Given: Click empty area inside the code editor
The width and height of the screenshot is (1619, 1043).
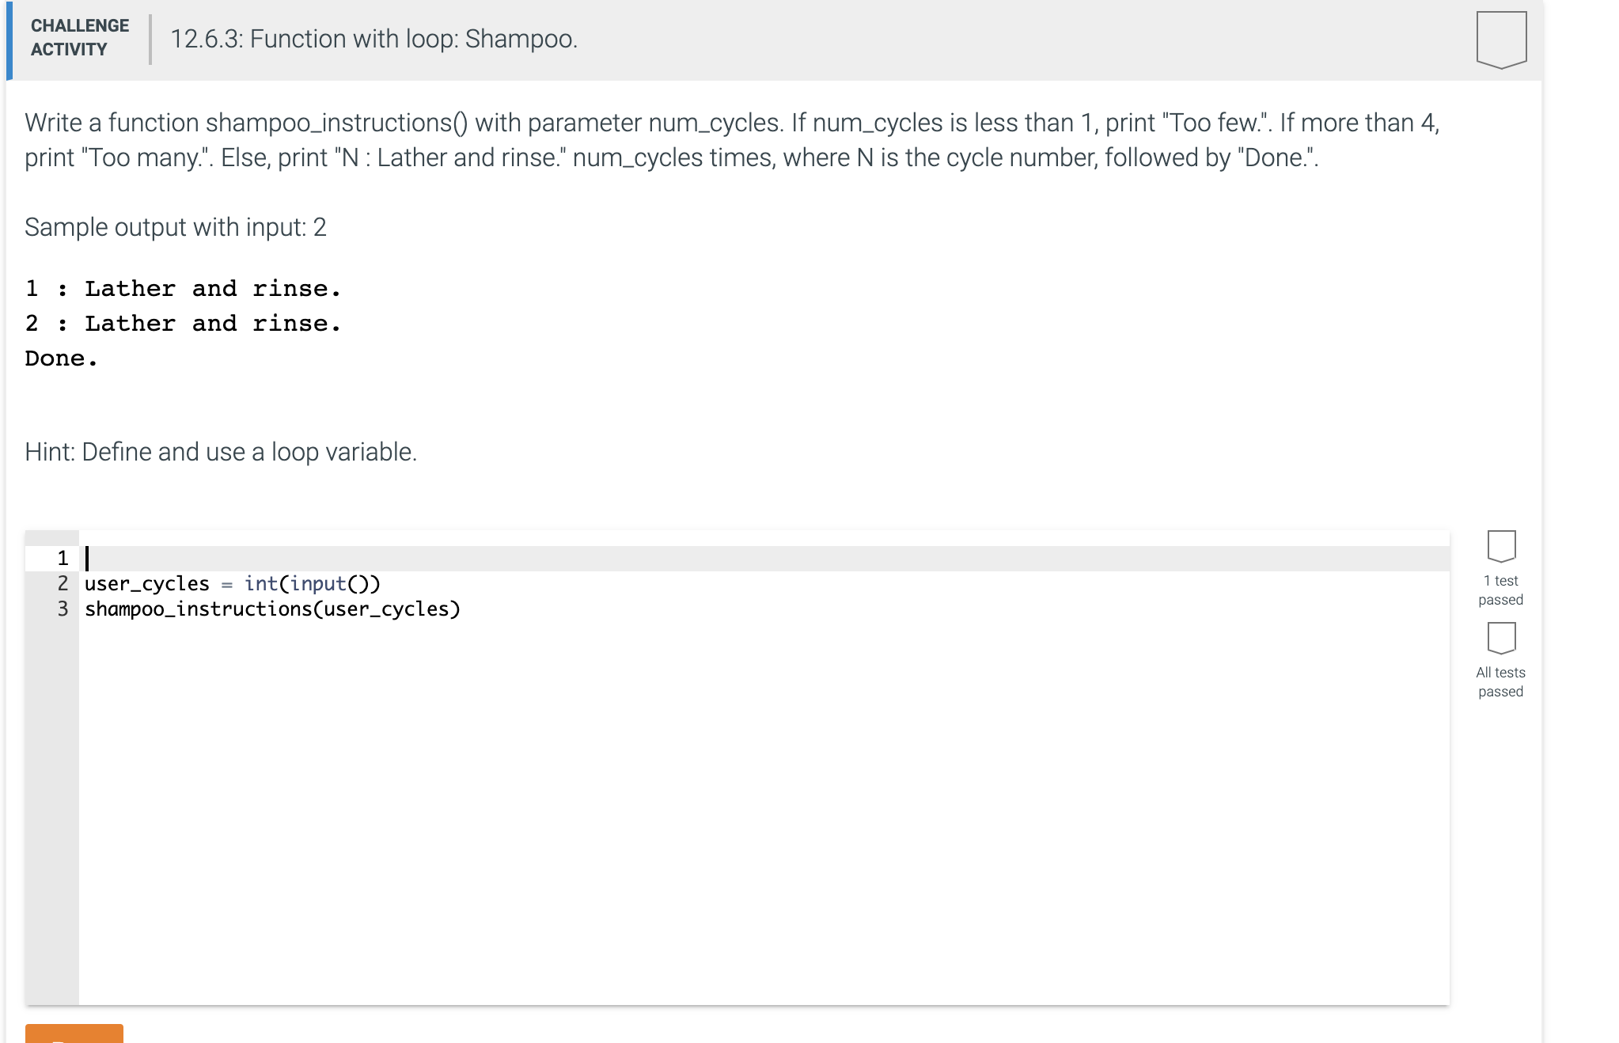Looking at the screenshot, I should tap(764, 807).
